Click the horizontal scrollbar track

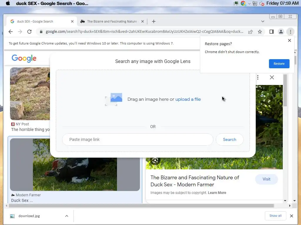pyautogui.click(x=141, y=206)
